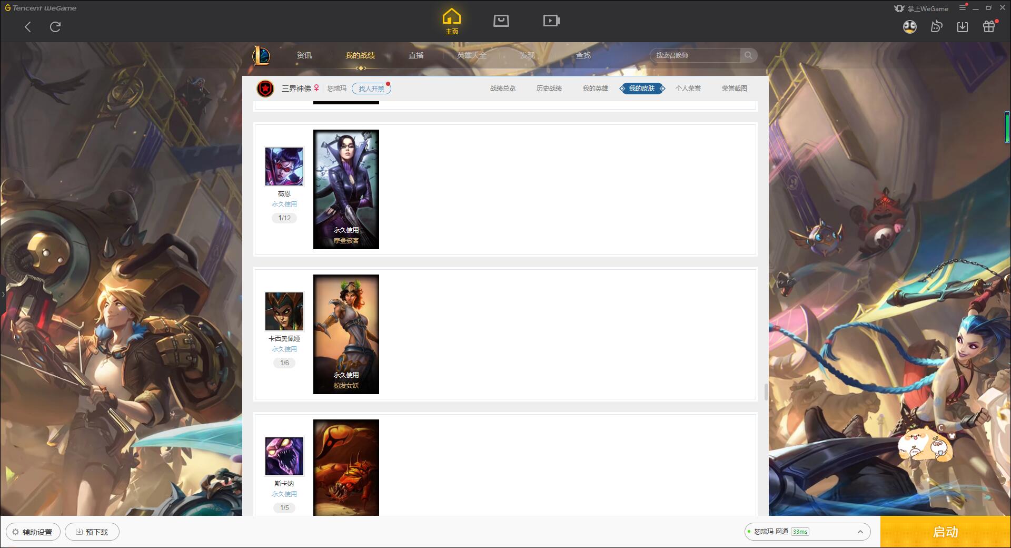Open the 发现 tab
Screen dimensions: 1011x548
(528, 55)
